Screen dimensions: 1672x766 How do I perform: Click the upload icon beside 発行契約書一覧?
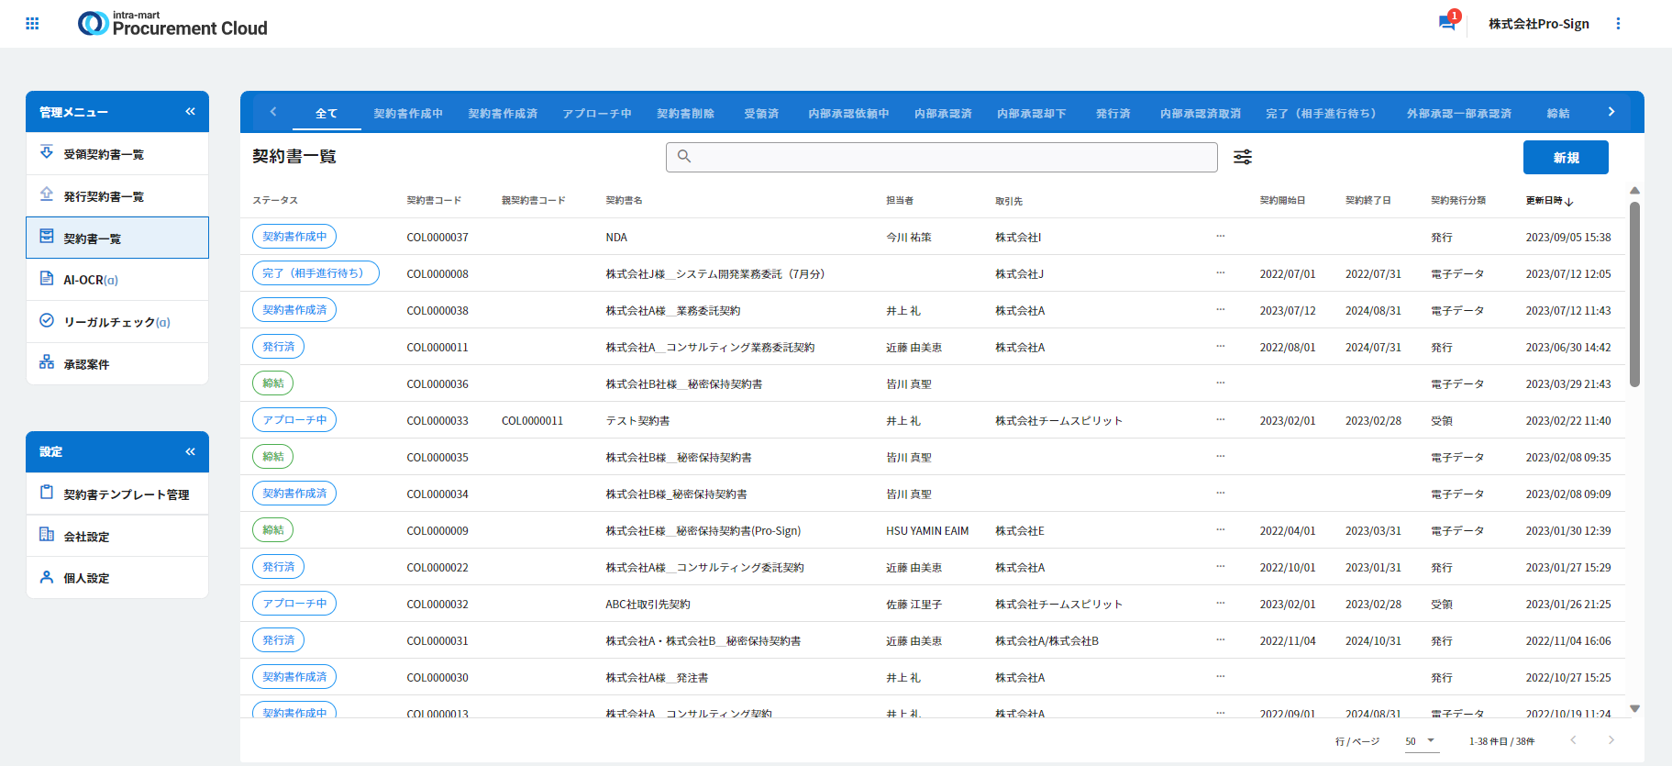[x=47, y=194]
